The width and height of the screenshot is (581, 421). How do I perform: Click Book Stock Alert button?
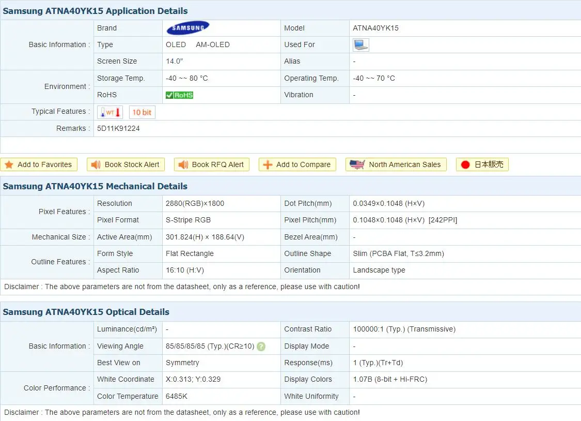click(x=125, y=164)
